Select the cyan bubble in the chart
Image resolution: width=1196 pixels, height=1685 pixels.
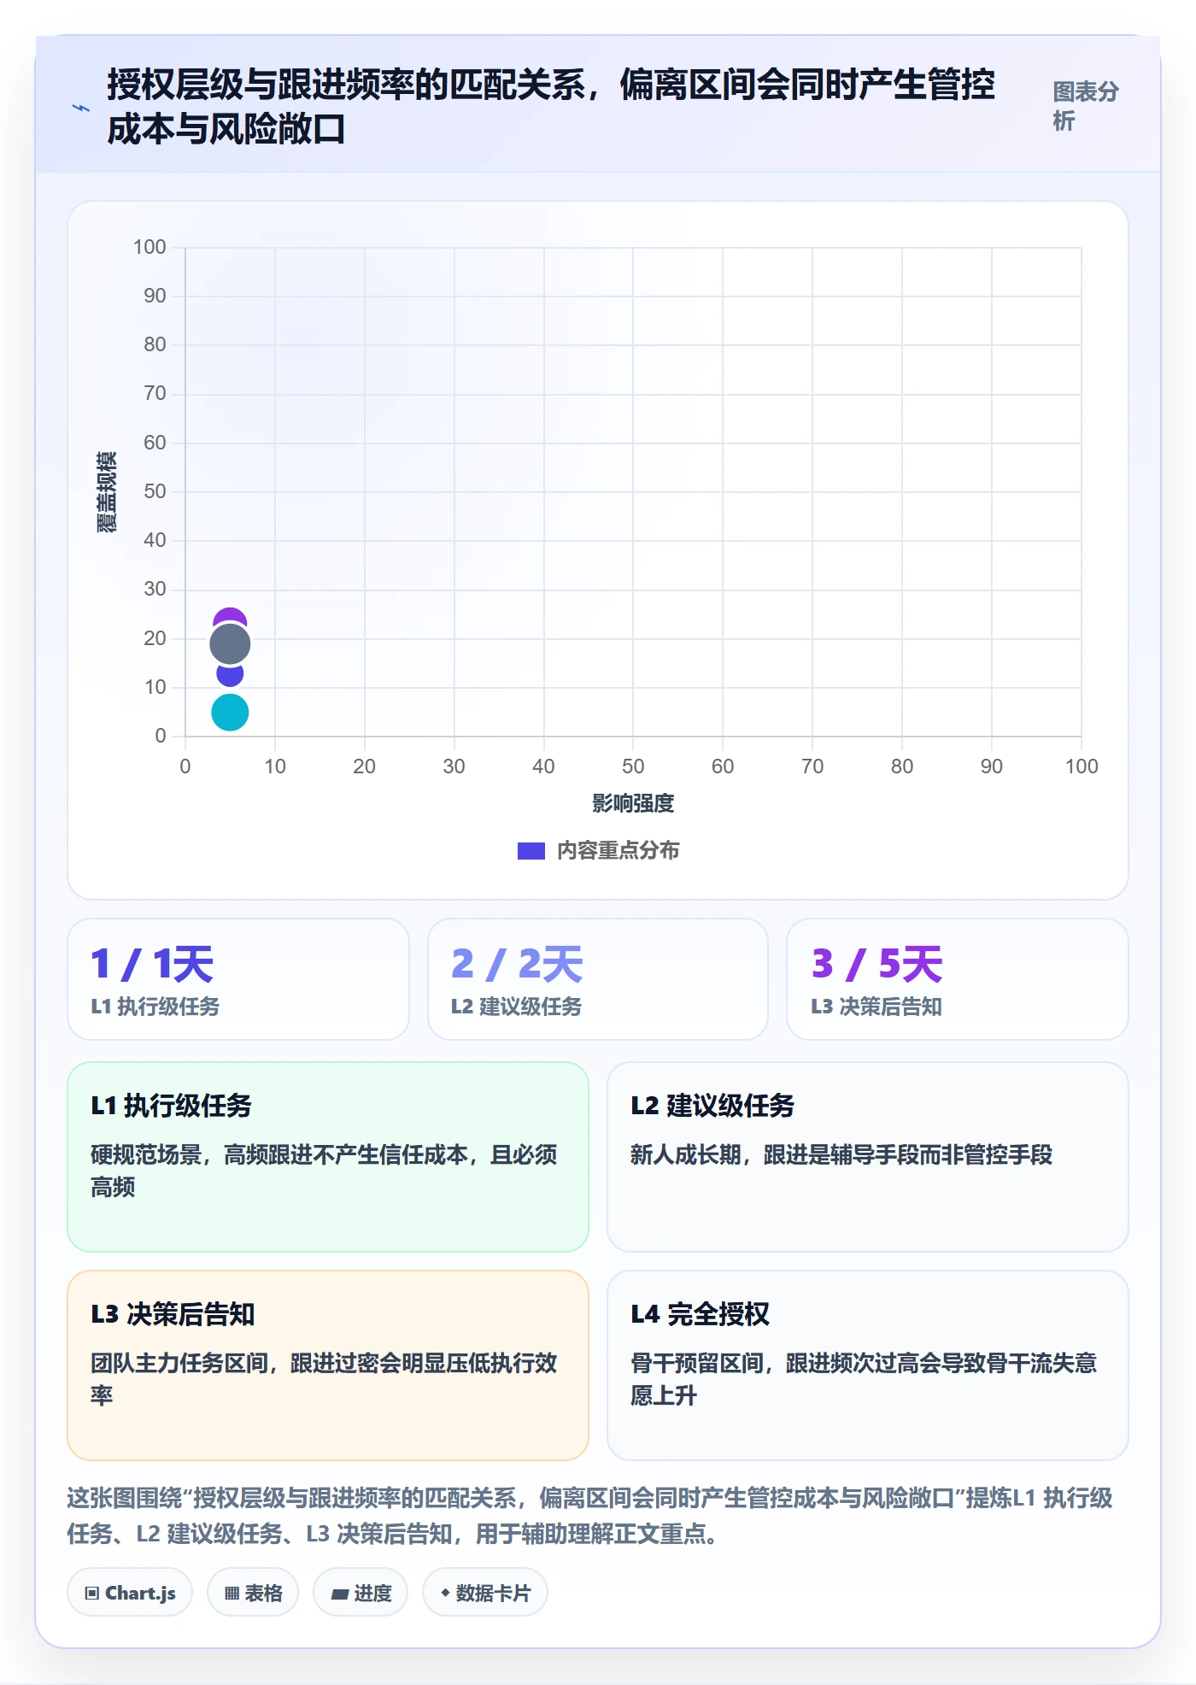[230, 712]
